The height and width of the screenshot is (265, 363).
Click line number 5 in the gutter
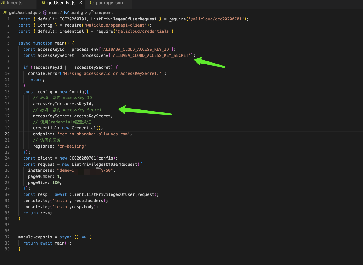point(8,43)
